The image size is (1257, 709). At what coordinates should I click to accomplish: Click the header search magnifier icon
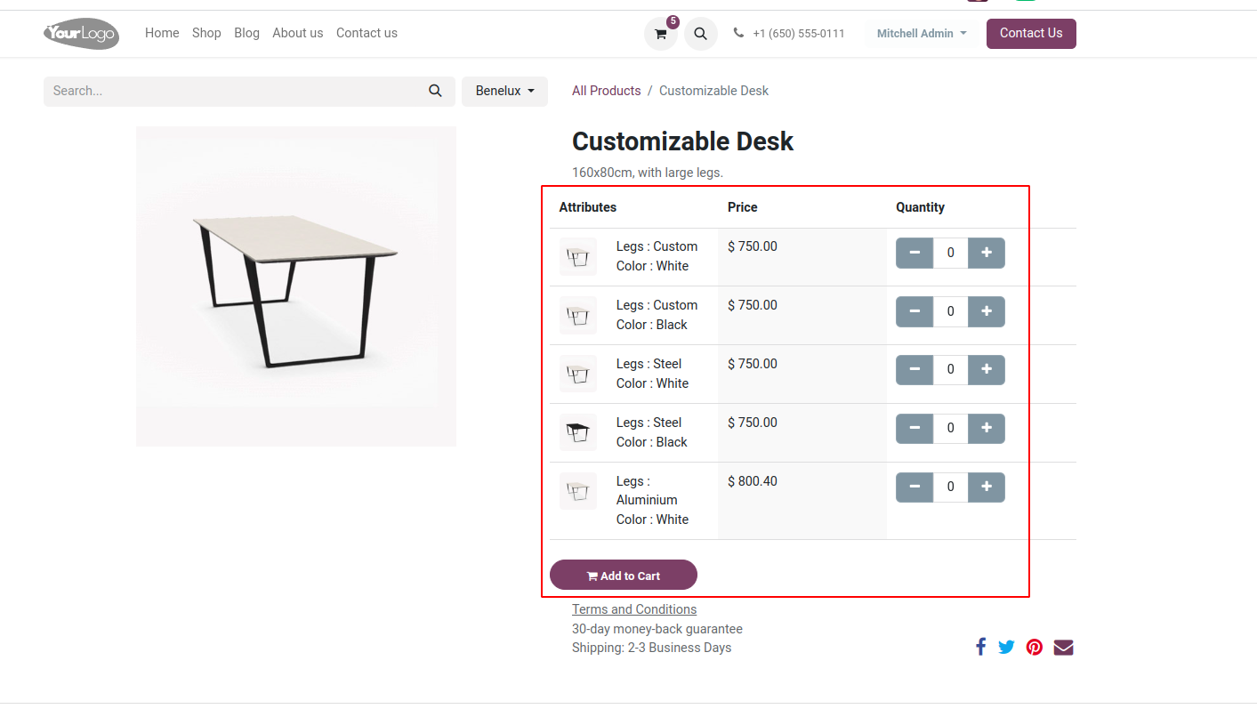tap(701, 34)
